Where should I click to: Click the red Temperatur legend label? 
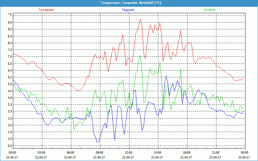(x=46, y=10)
